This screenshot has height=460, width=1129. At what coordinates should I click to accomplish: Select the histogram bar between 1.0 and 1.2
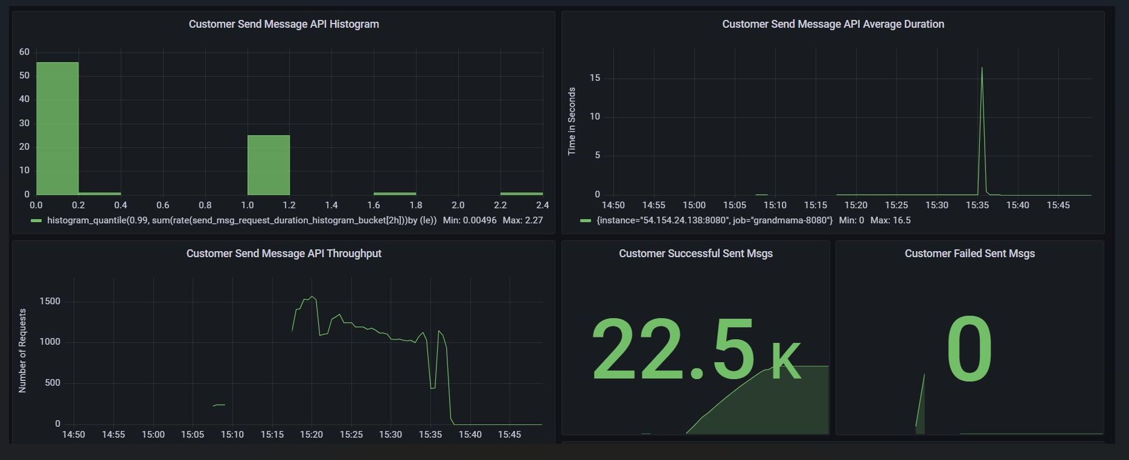click(x=269, y=165)
